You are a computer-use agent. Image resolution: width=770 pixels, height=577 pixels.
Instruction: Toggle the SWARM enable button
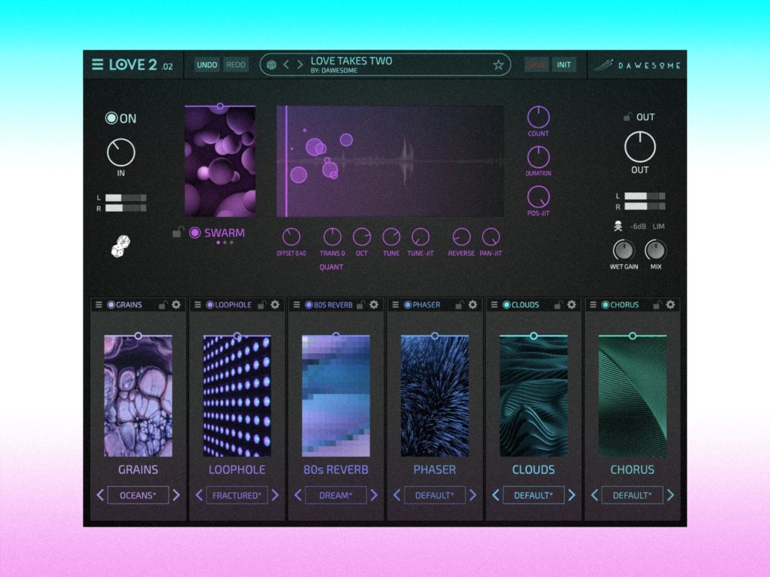(195, 233)
